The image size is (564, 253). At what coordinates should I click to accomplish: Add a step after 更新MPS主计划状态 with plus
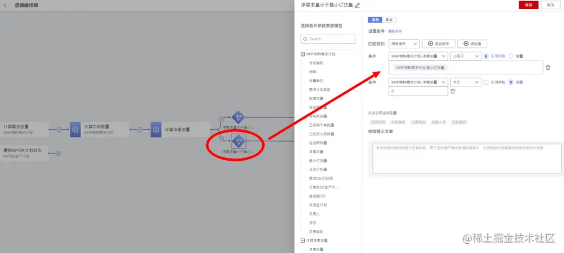coord(59,153)
